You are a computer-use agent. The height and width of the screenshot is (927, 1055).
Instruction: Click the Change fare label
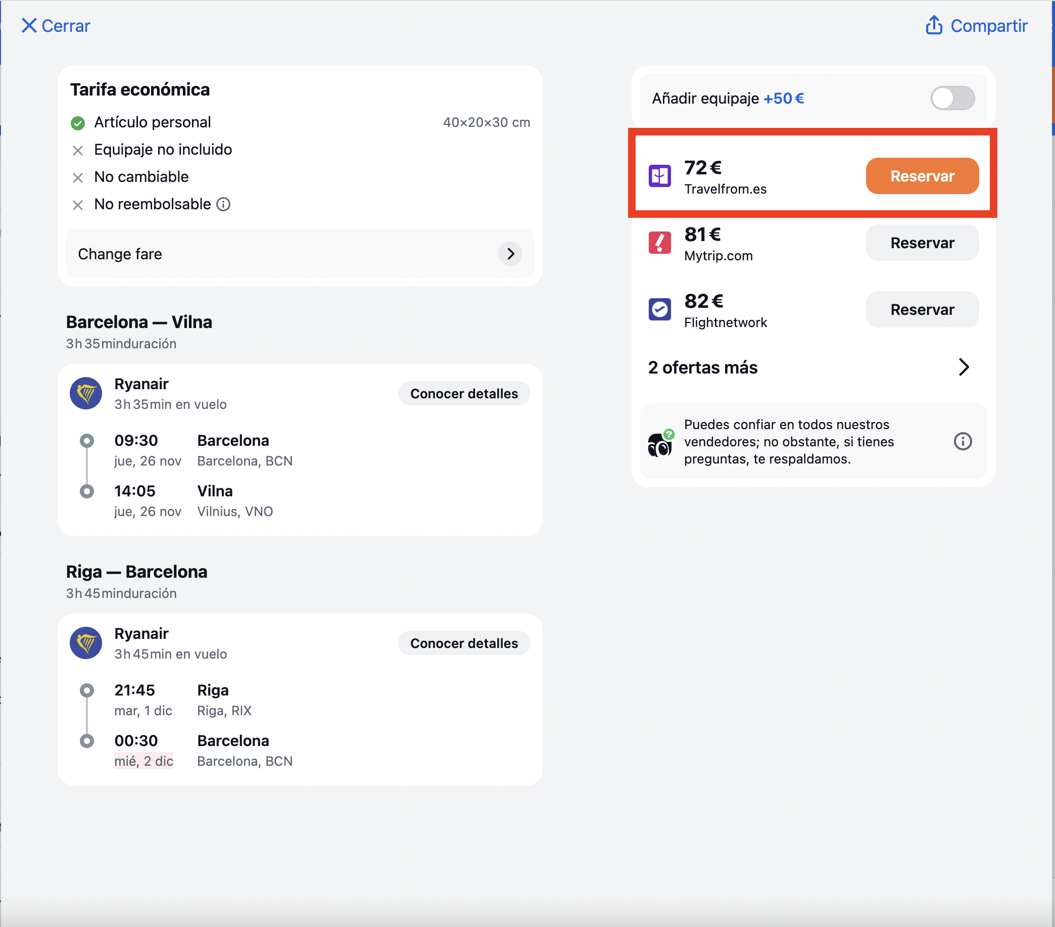pos(120,254)
